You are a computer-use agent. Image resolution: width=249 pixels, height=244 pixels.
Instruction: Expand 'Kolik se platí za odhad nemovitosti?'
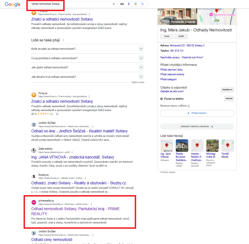click(x=88, y=49)
